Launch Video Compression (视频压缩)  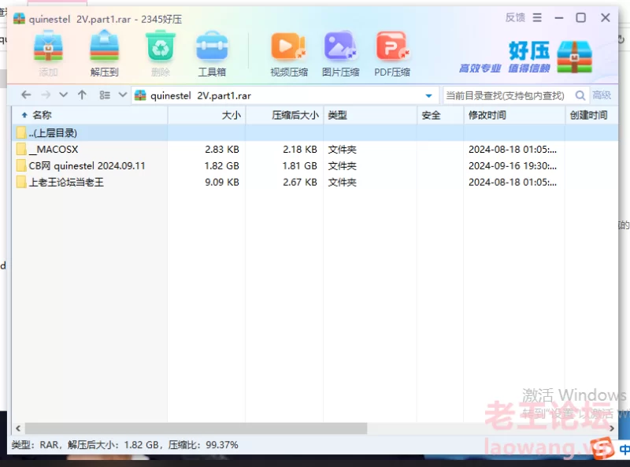(288, 47)
